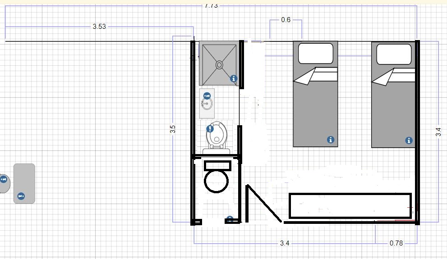Click the blue icon on the gray rounded rectangle
The width and height of the screenshot is (447, 259).
[x=21, y=196]
